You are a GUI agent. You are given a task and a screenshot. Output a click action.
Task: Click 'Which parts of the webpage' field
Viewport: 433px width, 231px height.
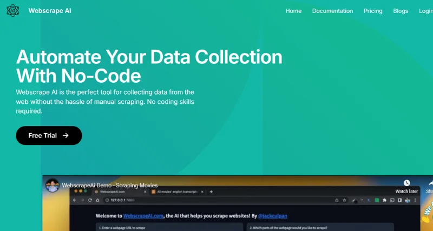click(320, 227)
